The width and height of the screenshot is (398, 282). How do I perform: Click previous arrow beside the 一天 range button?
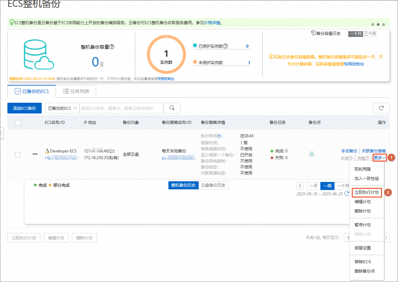coord(300,186)
